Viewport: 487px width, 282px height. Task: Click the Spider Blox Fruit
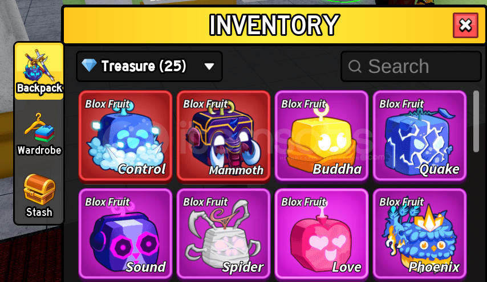point(224,234)
